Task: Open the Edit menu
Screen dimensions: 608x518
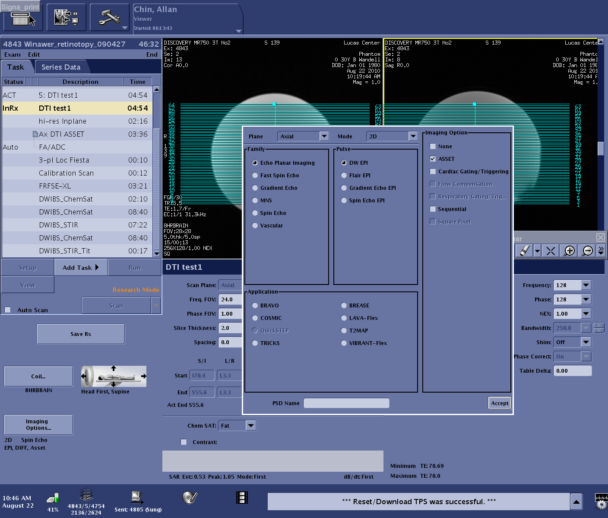Action: pyautogui.click(x=34, y=54)
